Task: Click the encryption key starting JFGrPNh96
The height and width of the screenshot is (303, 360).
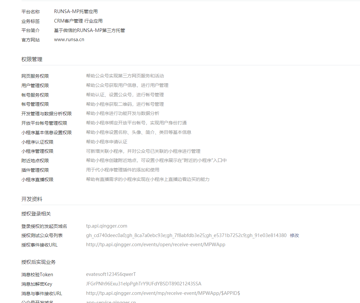Action: coord(144,284)
